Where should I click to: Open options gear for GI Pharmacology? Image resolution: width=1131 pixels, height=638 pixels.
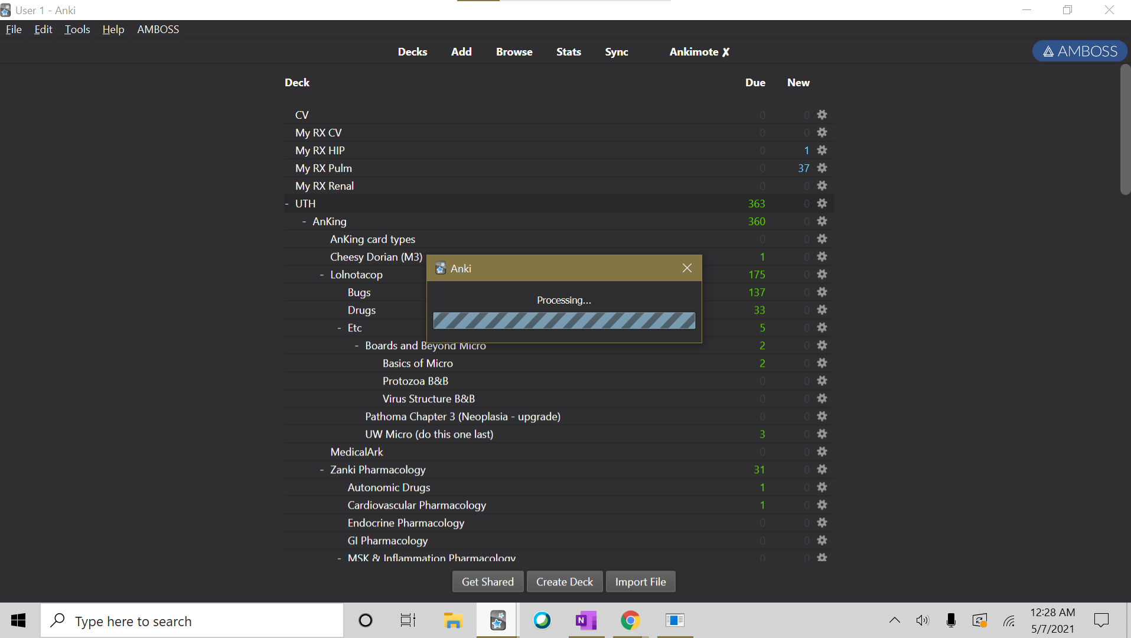[x=822, y=540]
